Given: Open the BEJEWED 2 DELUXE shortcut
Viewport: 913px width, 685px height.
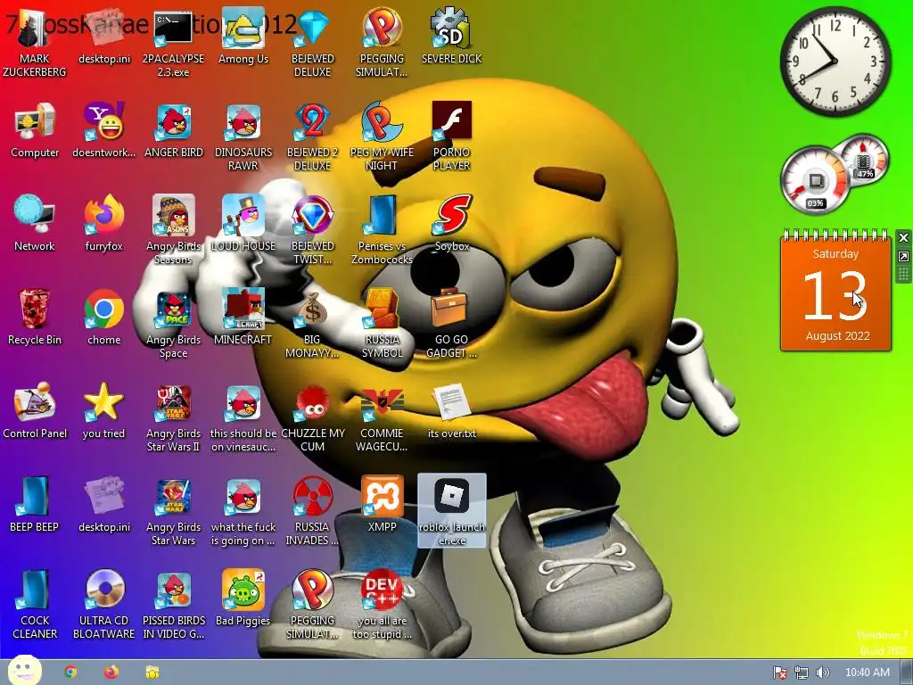Looking at the screenshot, I should pos(313,136).
